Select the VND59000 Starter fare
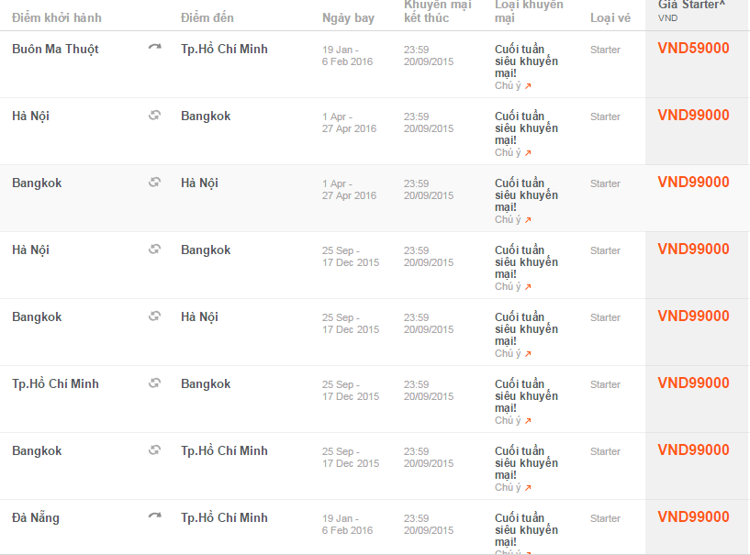 (693, 49)
